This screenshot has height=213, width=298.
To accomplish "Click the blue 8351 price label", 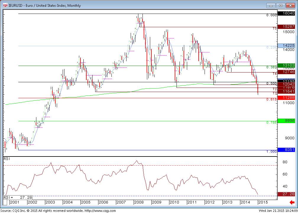I will pyautogui.click(x=288, y=150).
